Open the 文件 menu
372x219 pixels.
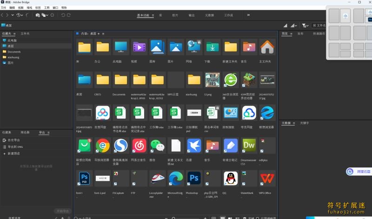pos(3,7)
